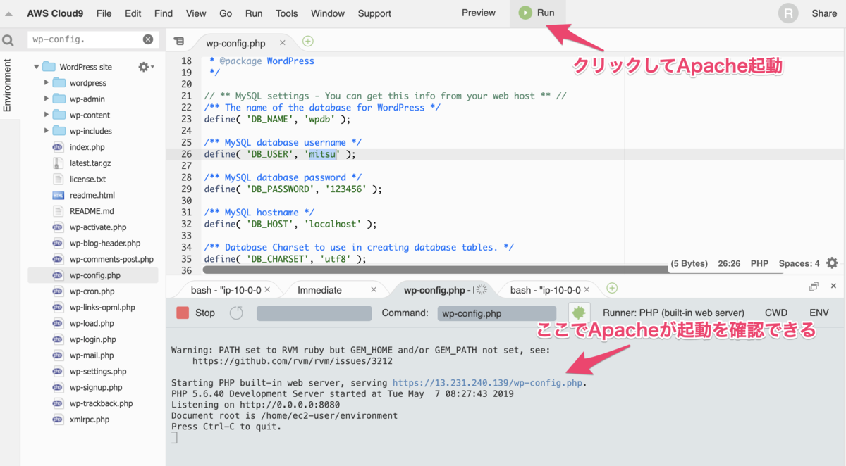The height and width of the screenshot is (466, 846).
Task: Open the Preview menu
Action: coord(479,13)
